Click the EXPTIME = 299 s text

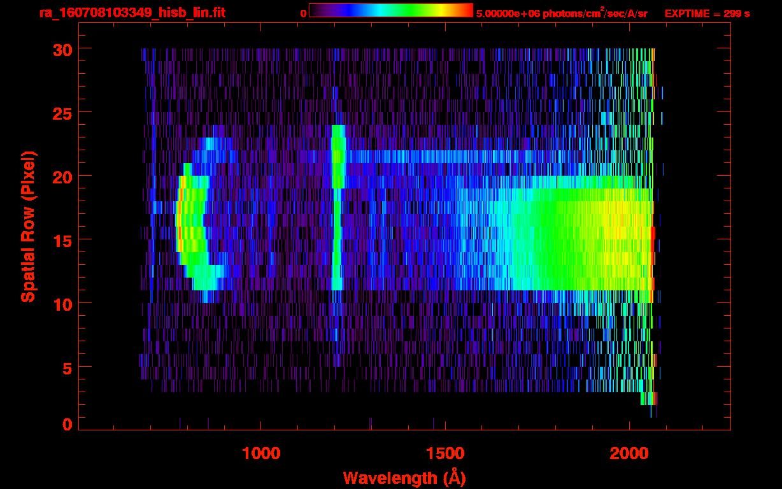click(x=707, y=13)
